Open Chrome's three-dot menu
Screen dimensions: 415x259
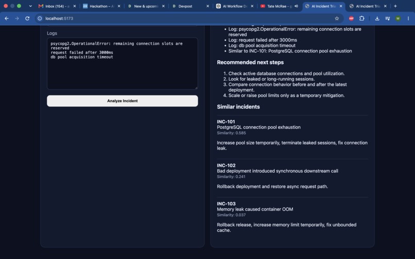[x=408, y=18]
